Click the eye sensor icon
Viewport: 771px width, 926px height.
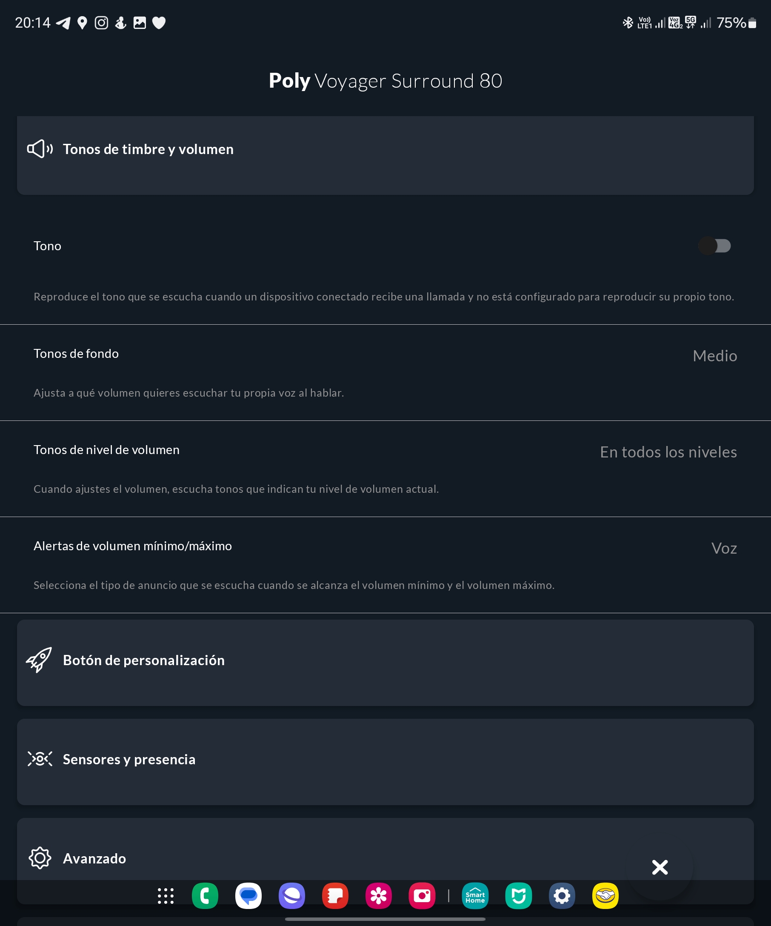[x=40, y=759]
